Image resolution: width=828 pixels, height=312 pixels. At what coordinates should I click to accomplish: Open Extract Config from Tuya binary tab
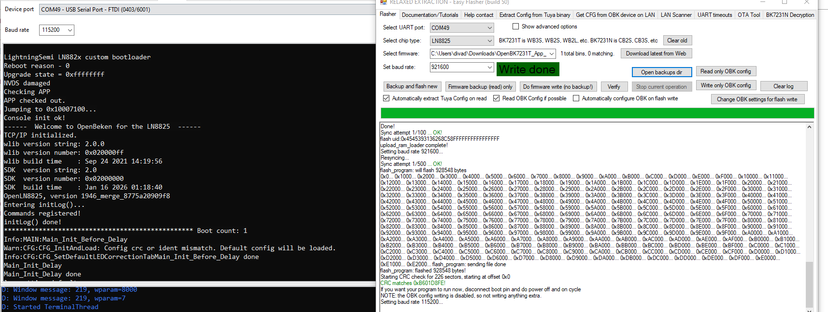(x=535, y=15)
